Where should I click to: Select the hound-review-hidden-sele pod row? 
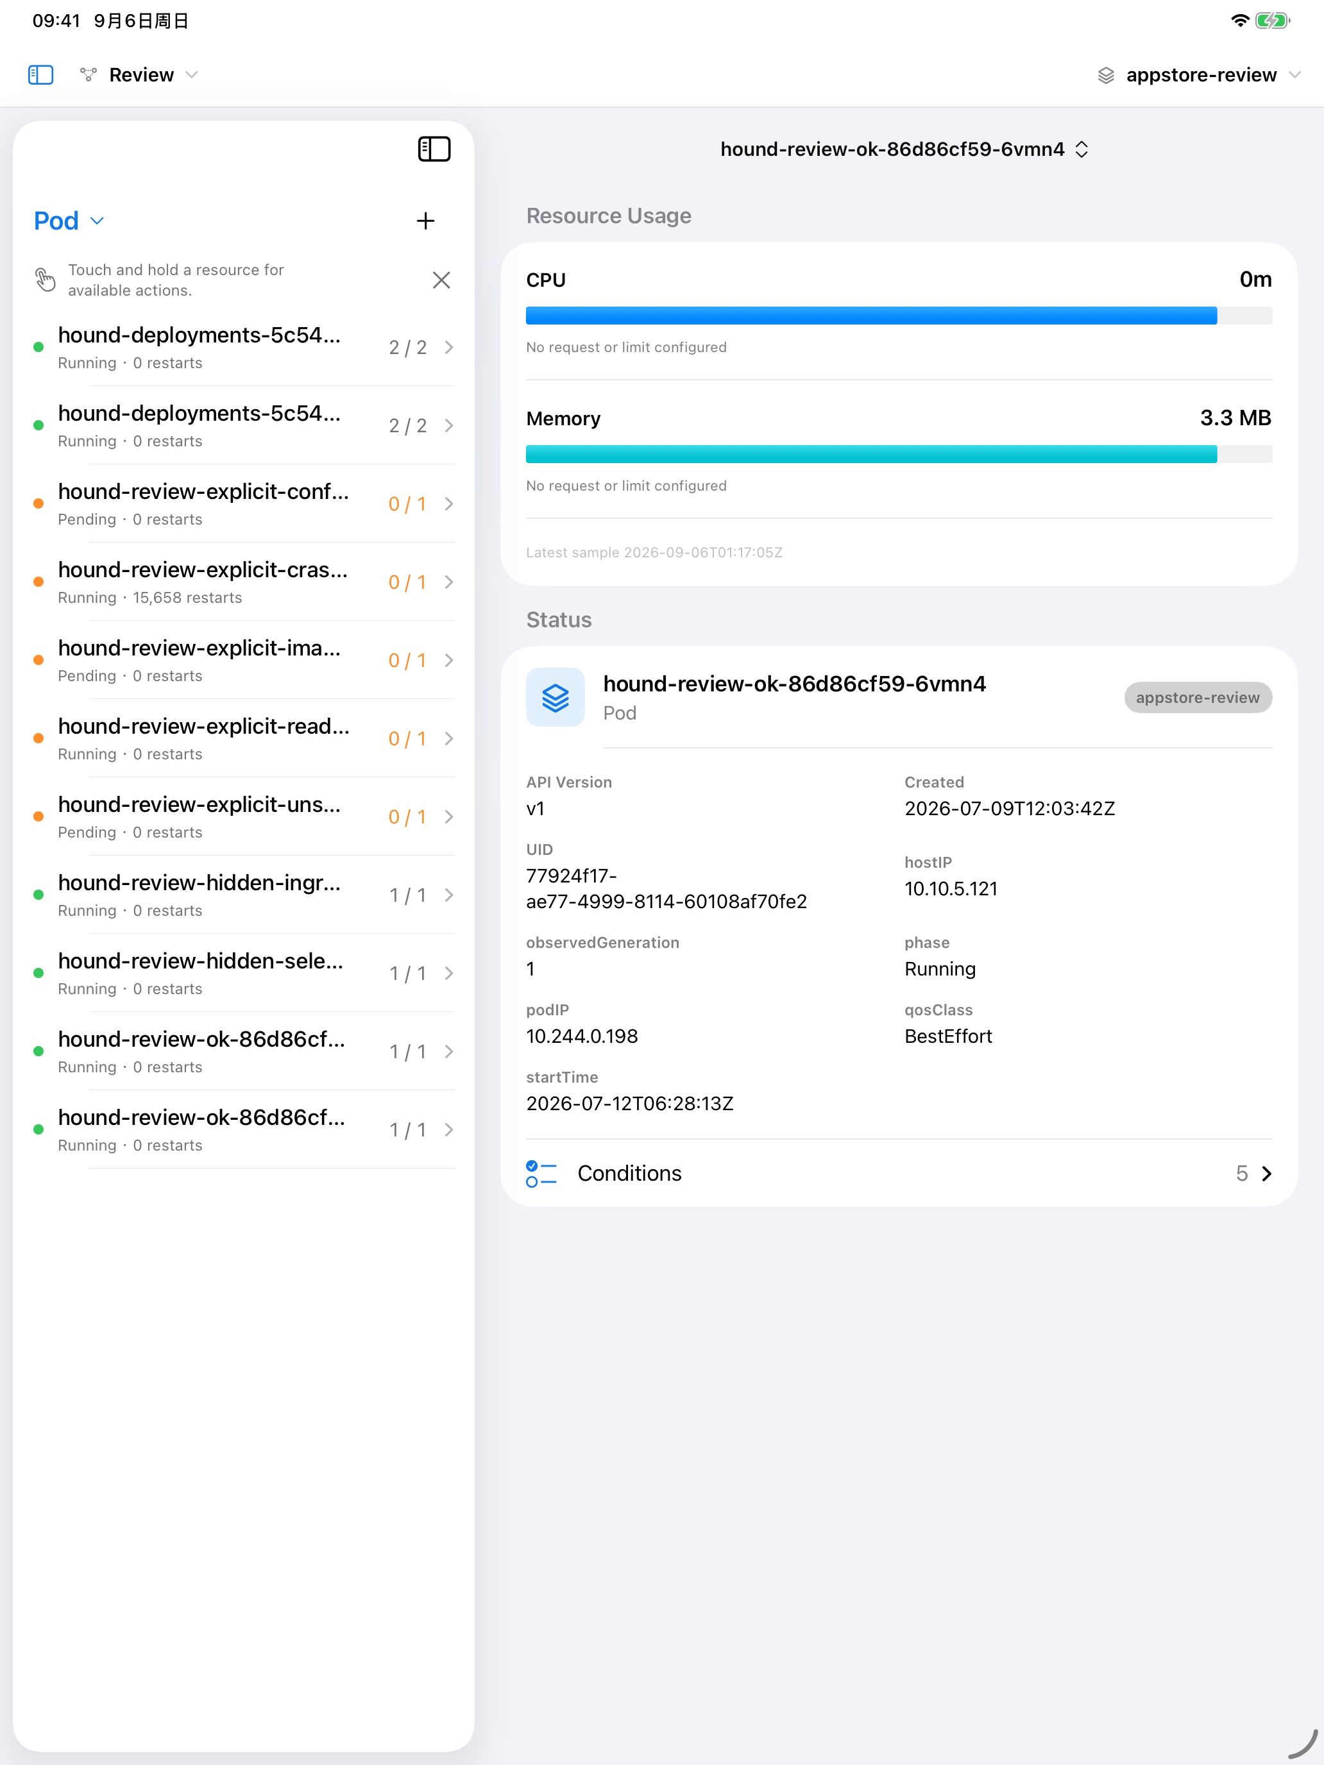coord(243,973)
